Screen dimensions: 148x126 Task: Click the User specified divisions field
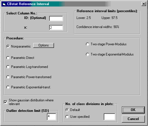(x=110, y=117)
